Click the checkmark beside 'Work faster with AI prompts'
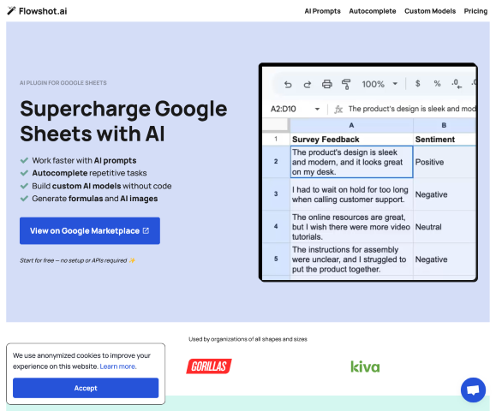The height and width of the screenshot is (411, 496). pos(24,161)
